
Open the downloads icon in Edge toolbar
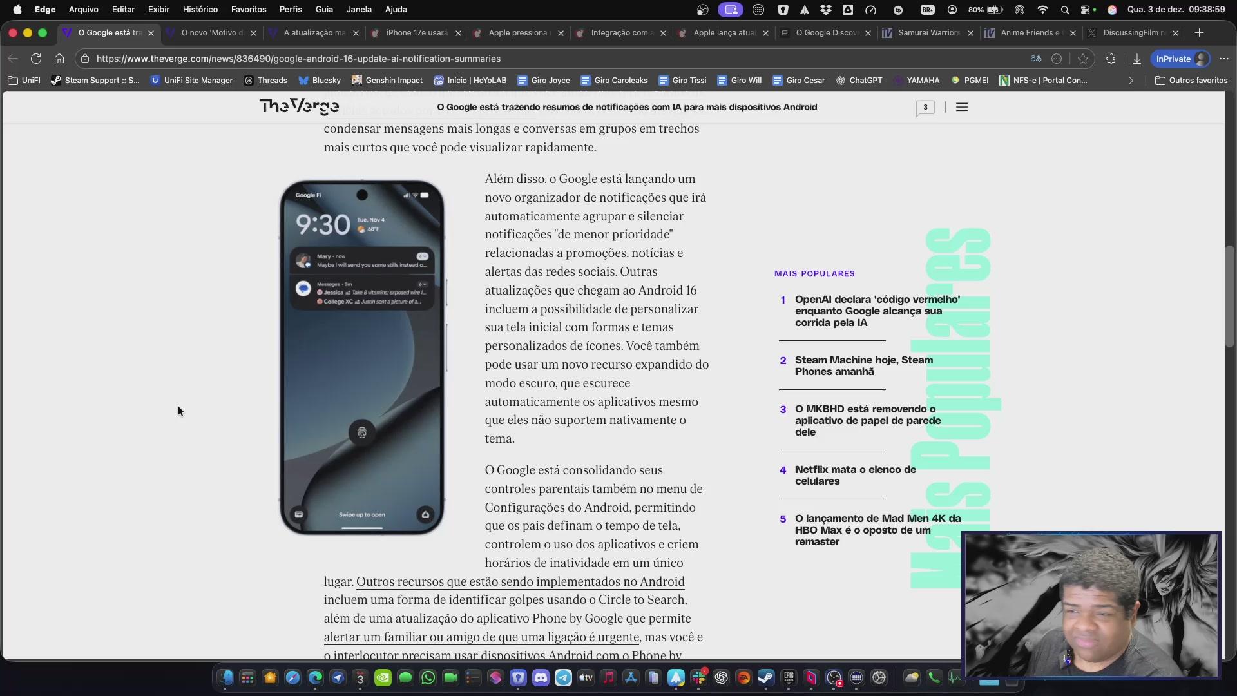pyautogui.click(x=1136, y=59)
